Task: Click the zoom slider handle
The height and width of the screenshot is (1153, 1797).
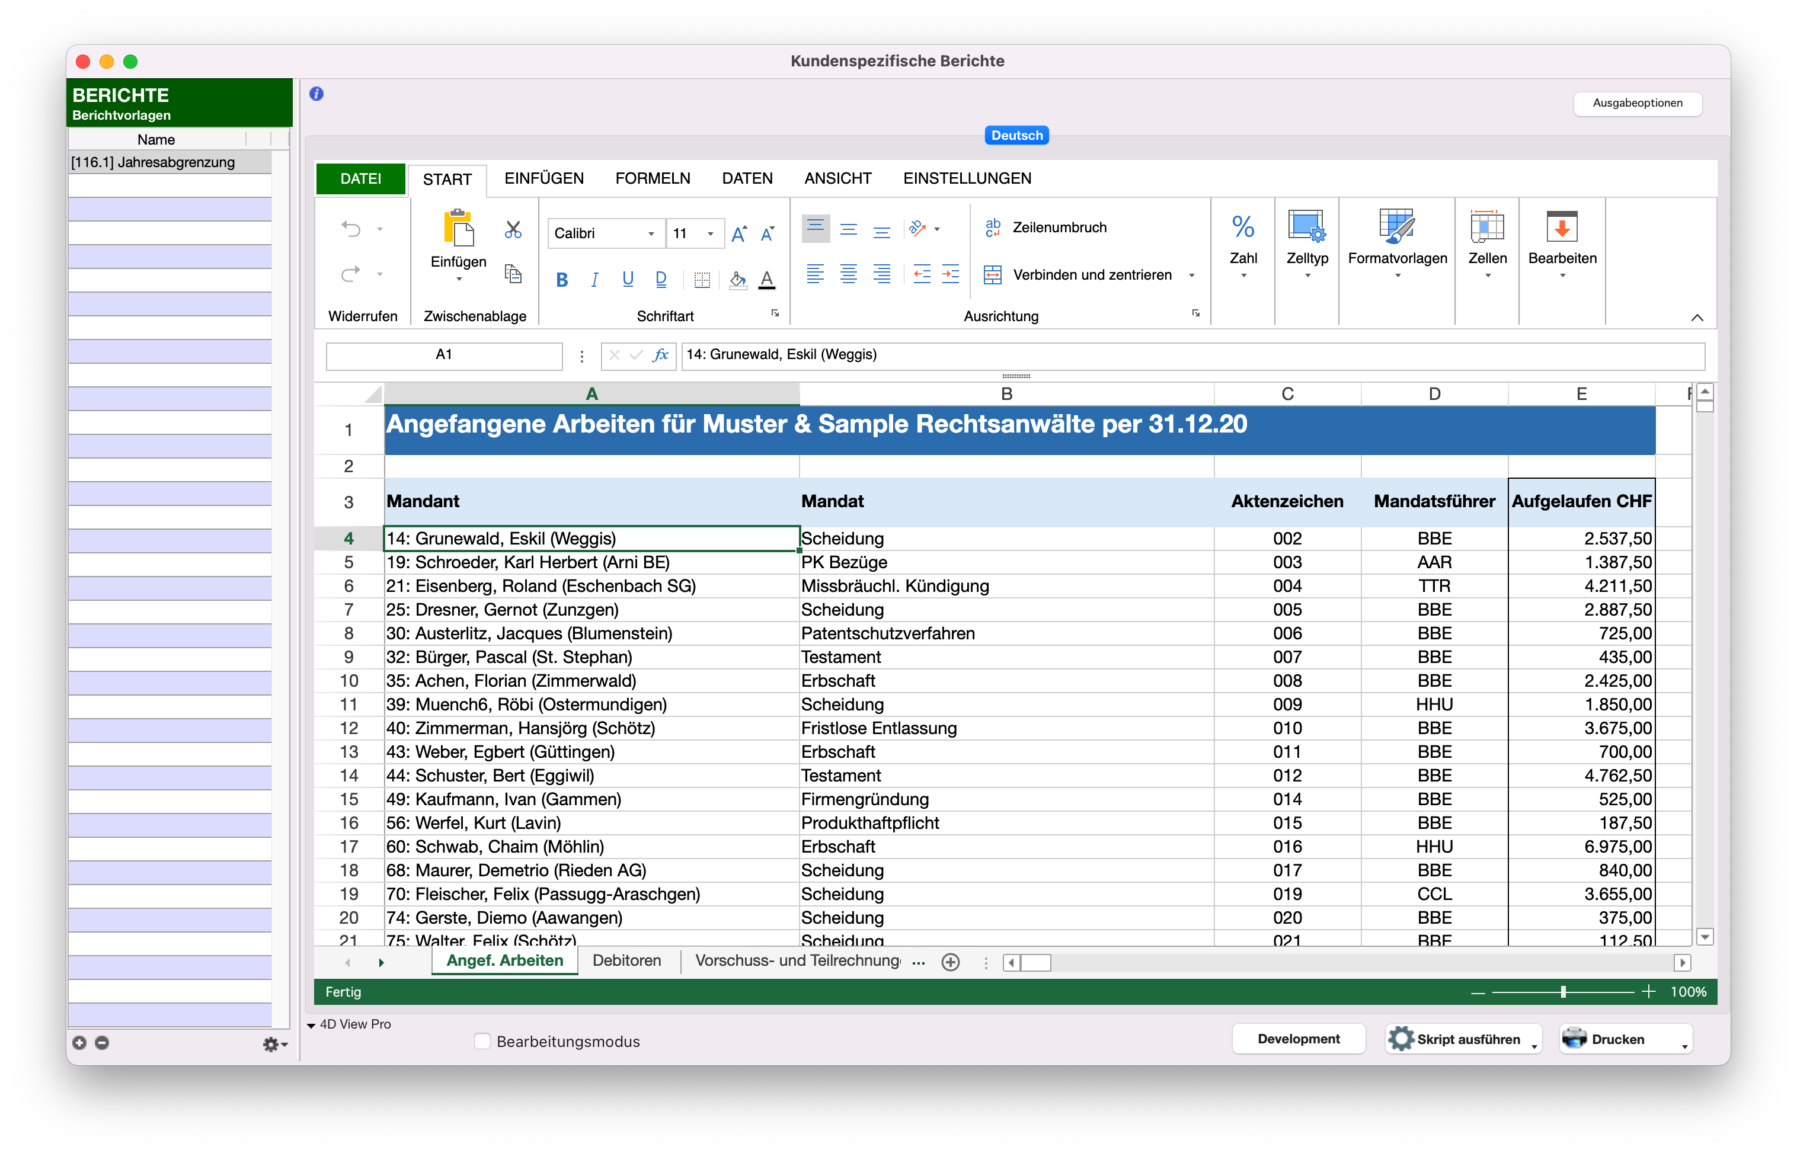Action: tap(1563, 991)
